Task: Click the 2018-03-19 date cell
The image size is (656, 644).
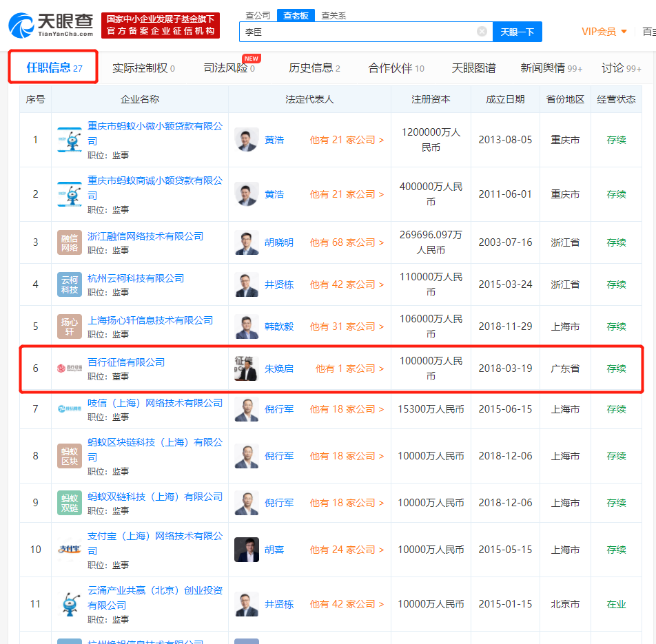Action: (x=505, y=368)
